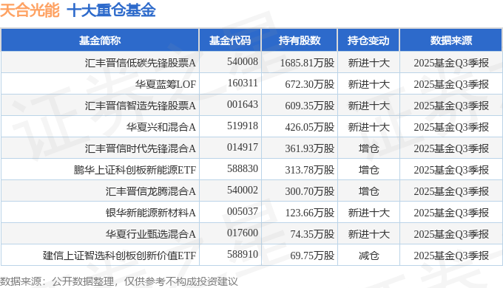The image size is (503, 288).
Task: Click the 基金代码 column header
Action: pos(230,41)
